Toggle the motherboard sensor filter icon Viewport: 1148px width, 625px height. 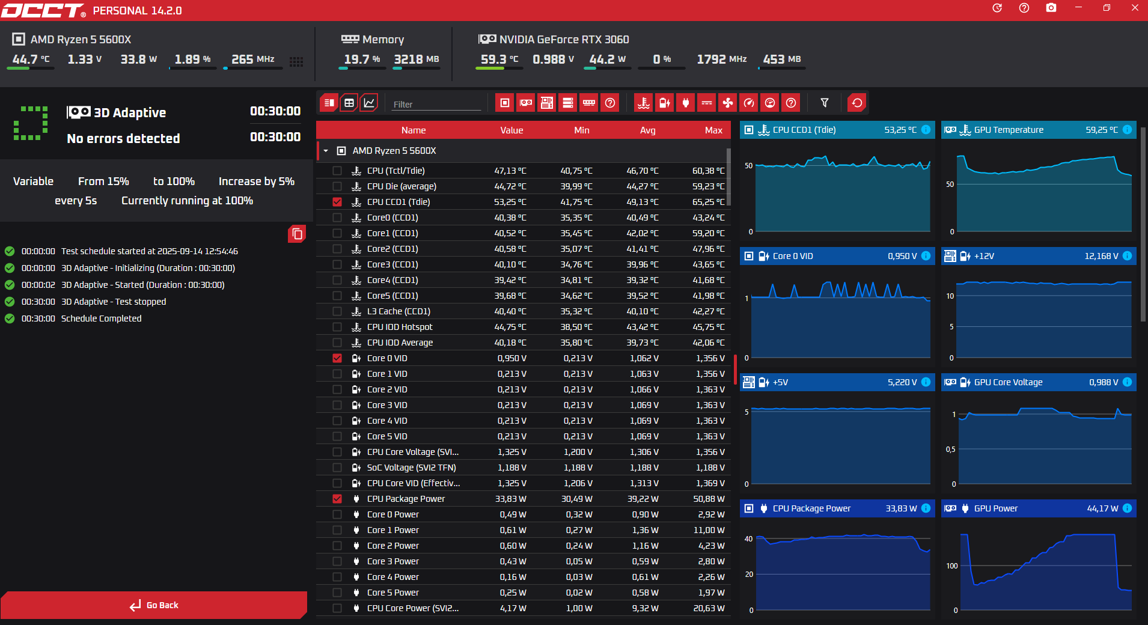[547, 103]
